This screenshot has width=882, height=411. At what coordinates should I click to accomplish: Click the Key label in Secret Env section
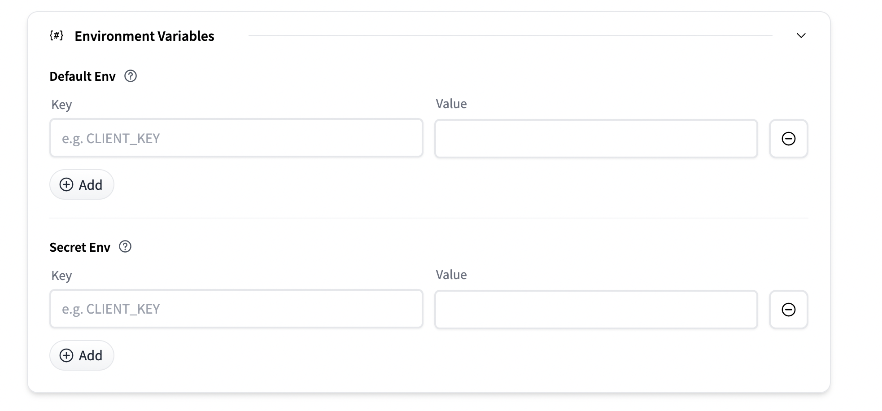coord(61,275)
